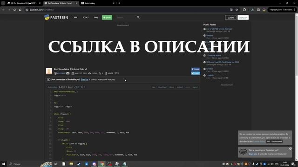Click the message envelope icon next to author
Viewport: 298px width, 167px height.
click(68, 73)
